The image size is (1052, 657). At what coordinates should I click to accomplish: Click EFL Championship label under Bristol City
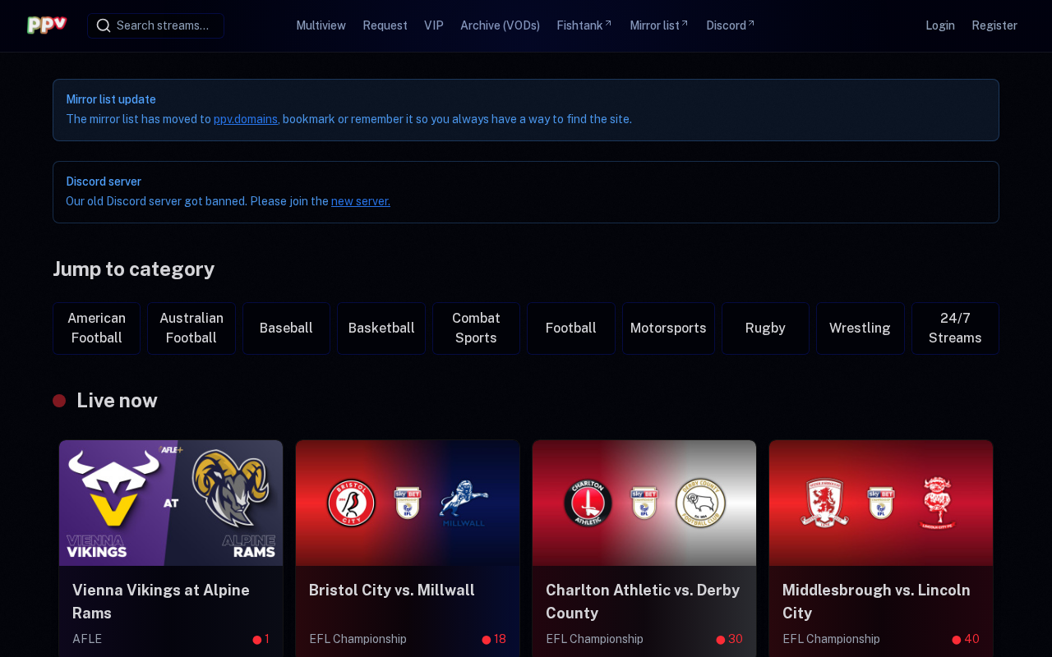point(358,639)
